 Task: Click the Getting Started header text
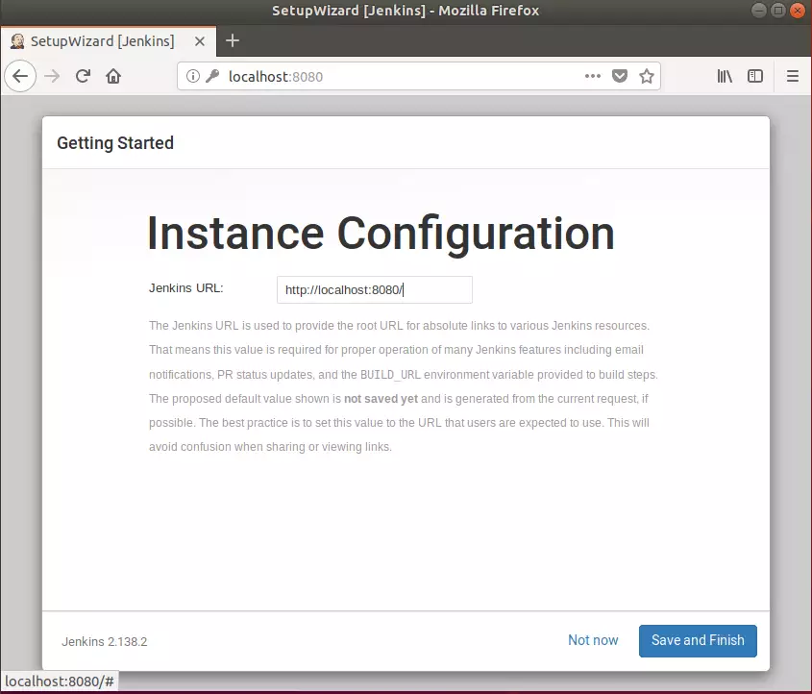click(x=115, y=143)
